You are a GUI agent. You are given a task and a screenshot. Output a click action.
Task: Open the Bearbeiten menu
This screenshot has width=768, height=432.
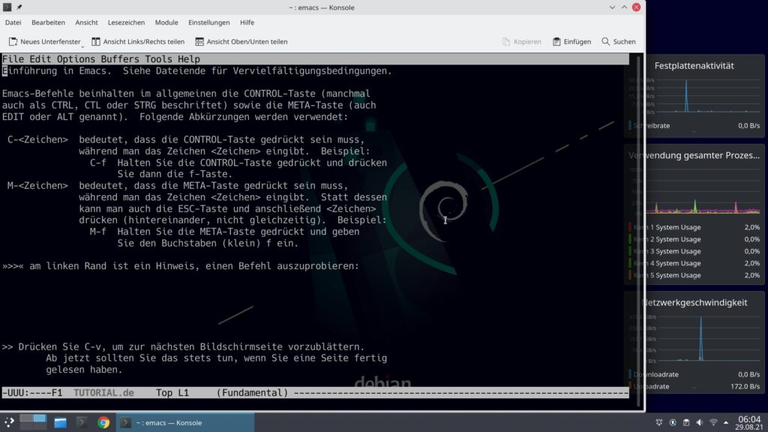(48, 22)
